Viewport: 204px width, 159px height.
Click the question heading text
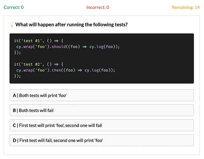coord(71,25)
